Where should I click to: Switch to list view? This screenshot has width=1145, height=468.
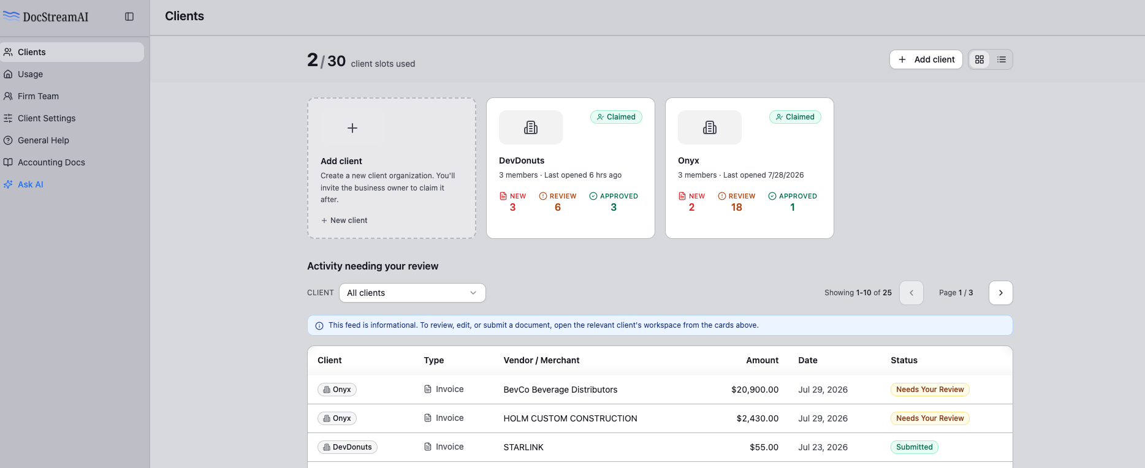coord(1002,59)
